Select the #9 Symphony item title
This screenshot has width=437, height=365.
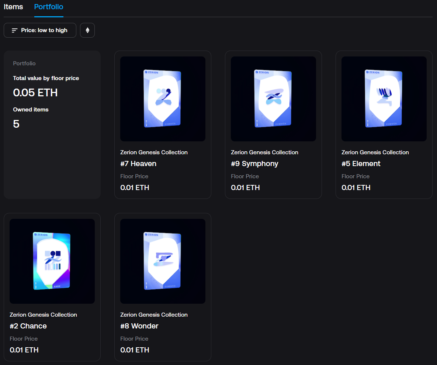(x=254, y=163)
